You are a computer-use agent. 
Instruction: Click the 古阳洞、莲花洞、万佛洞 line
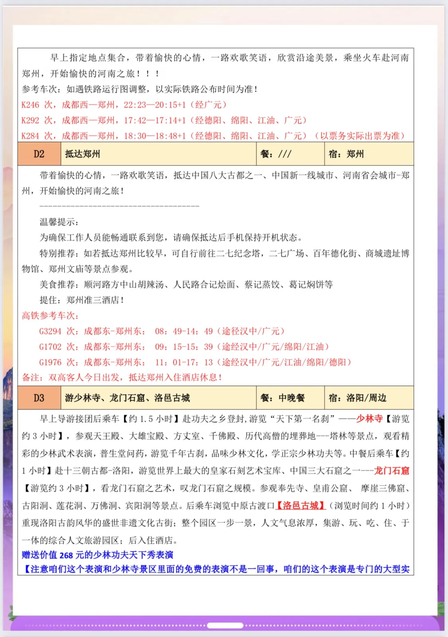click(215, 505)
